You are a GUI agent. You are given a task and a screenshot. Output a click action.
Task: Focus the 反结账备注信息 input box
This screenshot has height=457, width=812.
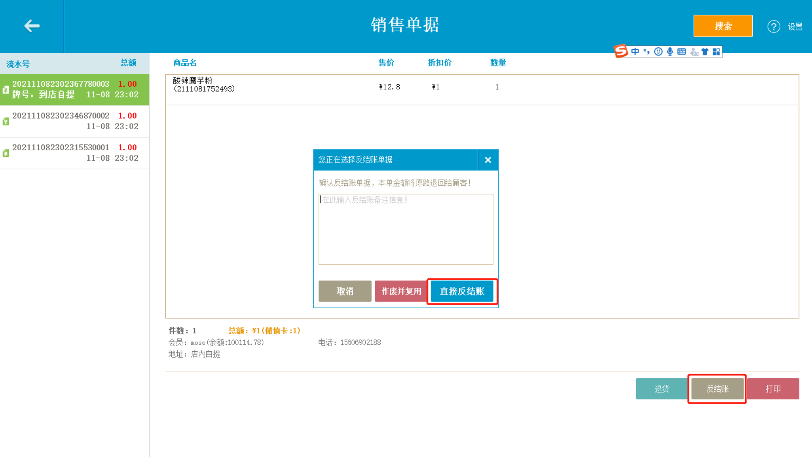point(406,229)
